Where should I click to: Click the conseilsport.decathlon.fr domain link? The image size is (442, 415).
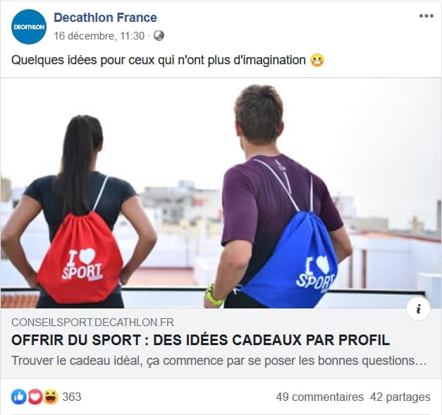click(x=93, y=322)
